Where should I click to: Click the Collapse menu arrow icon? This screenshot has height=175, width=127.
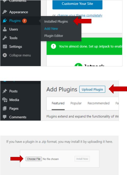5,55
